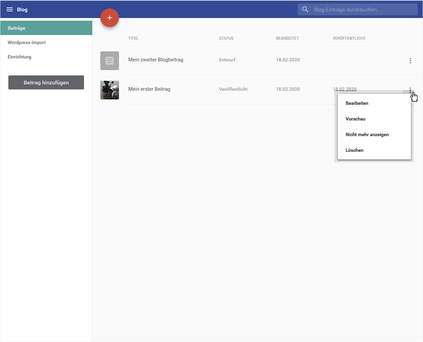Open coffee grinder thumbnail of Mein erster Beitrag
423x342 pixels.
click(x=110, y=90)
